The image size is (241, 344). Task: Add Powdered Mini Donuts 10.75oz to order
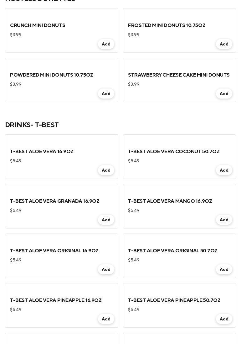[x=106, y=94]
